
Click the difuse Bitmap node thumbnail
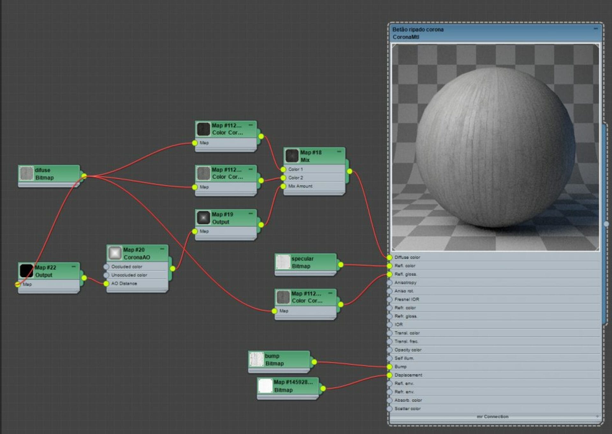pyautogui.click(x=26, y=174)
